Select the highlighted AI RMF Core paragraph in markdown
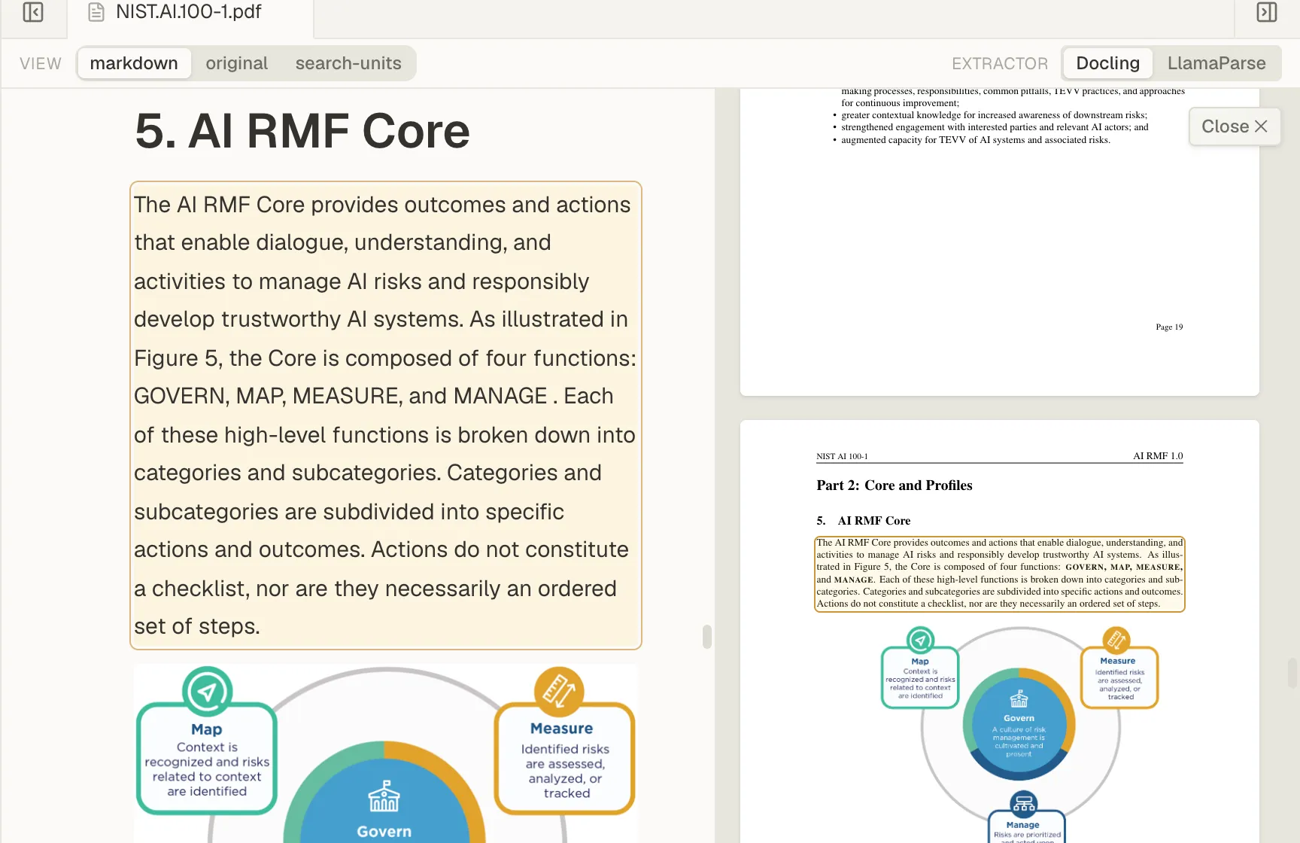This screenshot has height=843, width=1300. [385, 415]
